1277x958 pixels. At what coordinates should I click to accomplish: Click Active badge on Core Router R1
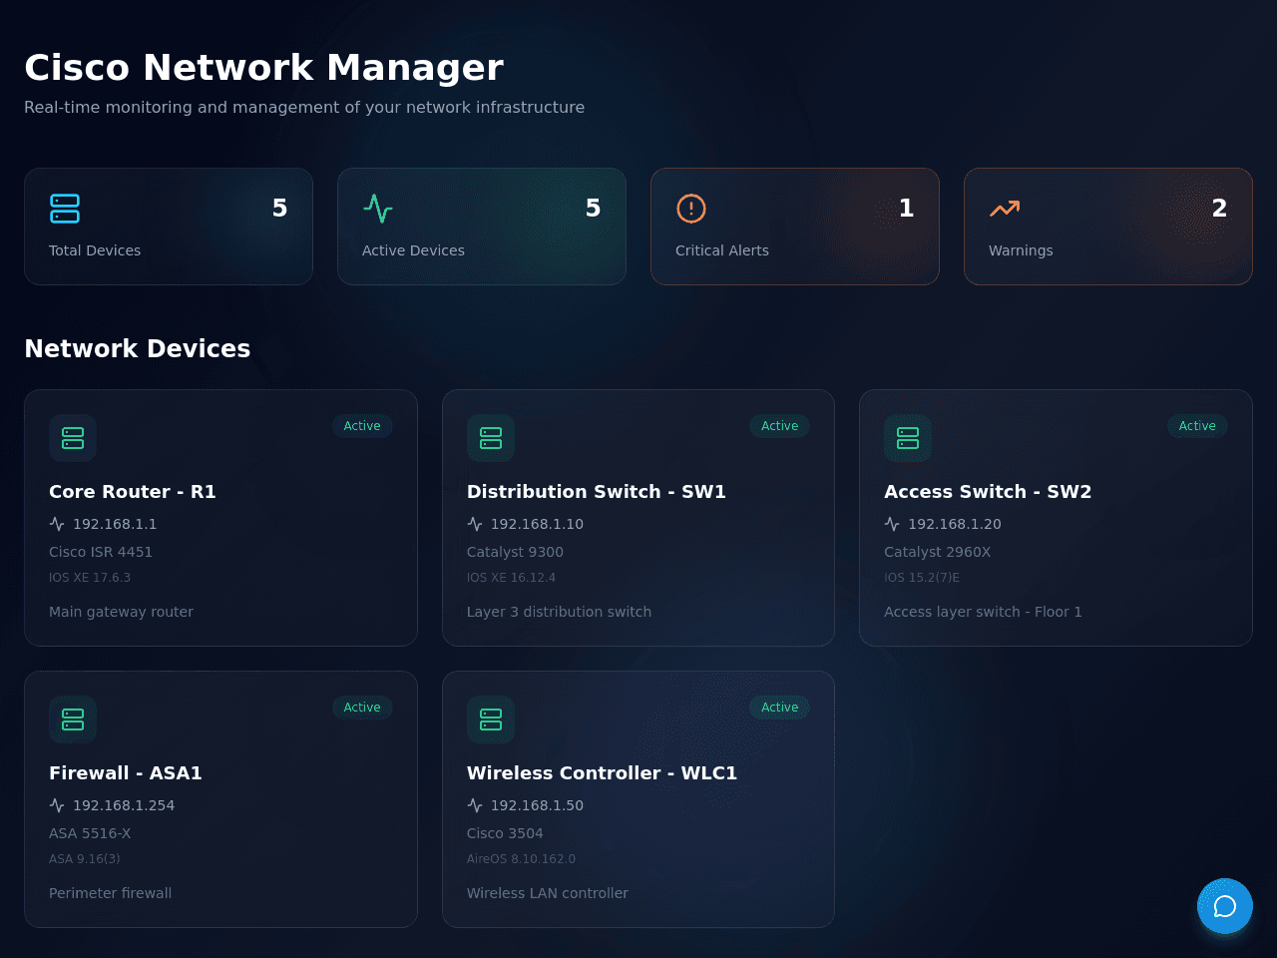point(362,426)
